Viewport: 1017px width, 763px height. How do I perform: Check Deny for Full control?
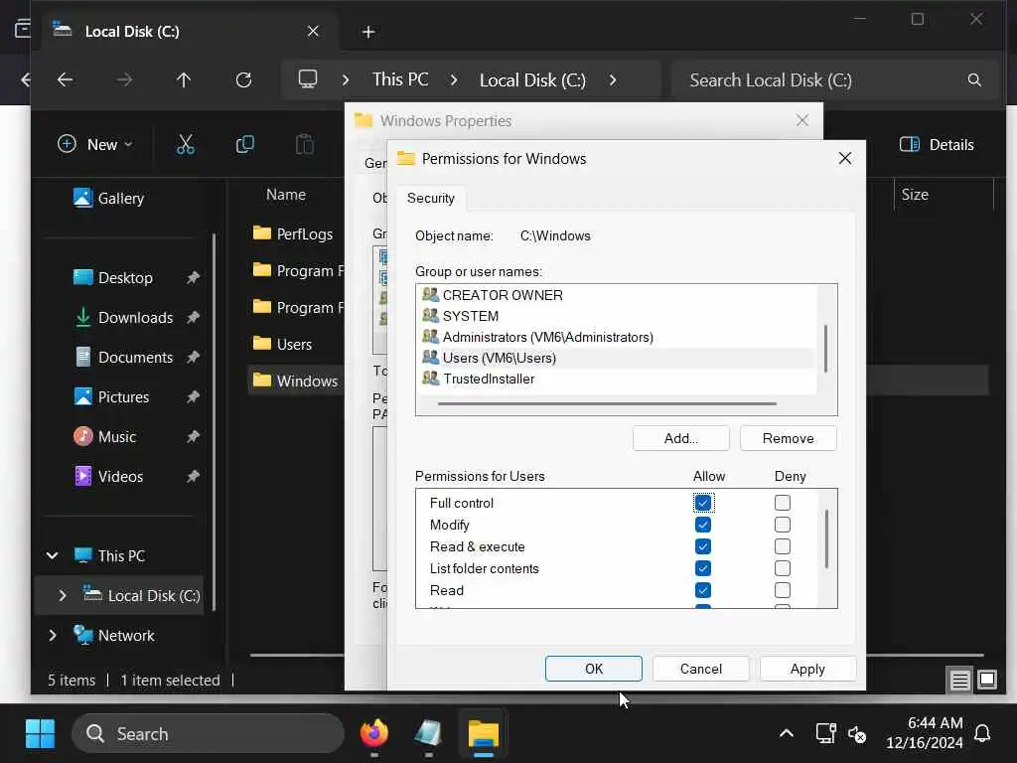783,503
